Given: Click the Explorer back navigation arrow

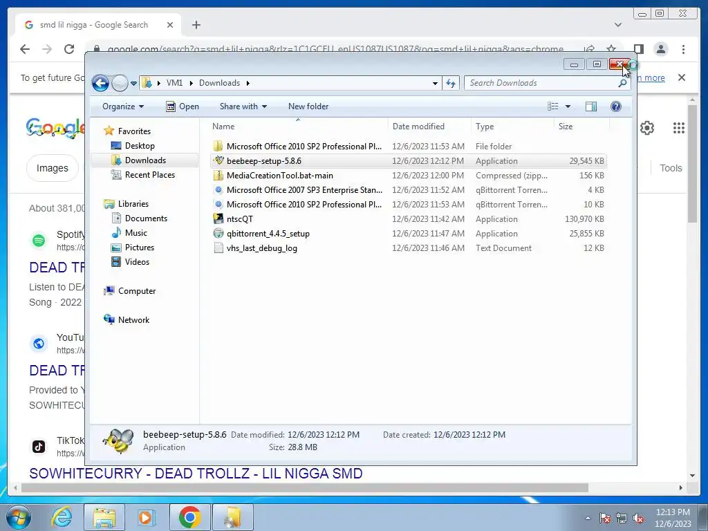Looking at the screenshot, I should pos(100,83).
